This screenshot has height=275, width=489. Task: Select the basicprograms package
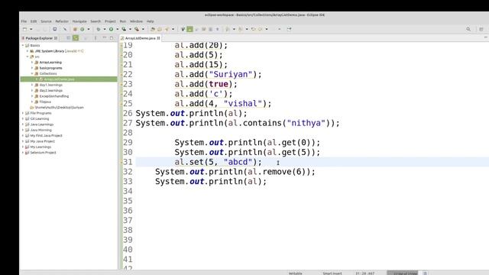[x=51, y=68]
